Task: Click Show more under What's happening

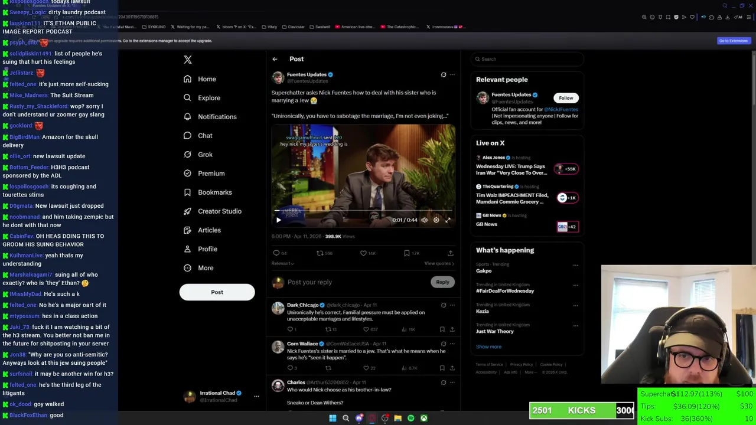Action: click(x=488, y=347)
